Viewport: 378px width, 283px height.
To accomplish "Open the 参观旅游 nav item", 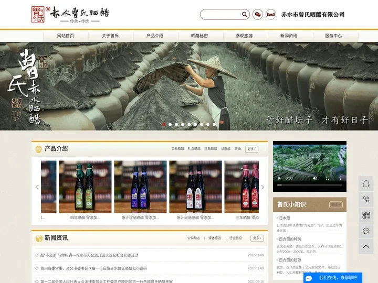I will click(244, 36).
